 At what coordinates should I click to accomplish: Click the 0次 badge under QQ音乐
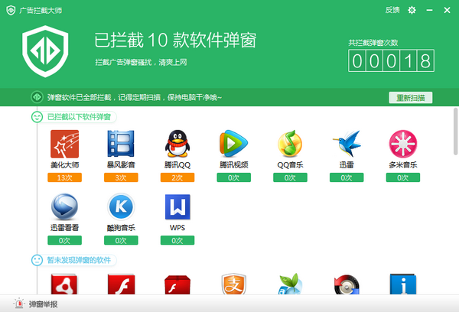290,177
